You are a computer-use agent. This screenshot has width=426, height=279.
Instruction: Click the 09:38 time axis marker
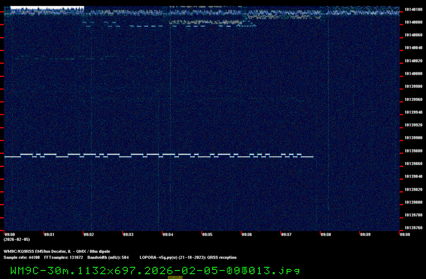(x=325, y=234)
